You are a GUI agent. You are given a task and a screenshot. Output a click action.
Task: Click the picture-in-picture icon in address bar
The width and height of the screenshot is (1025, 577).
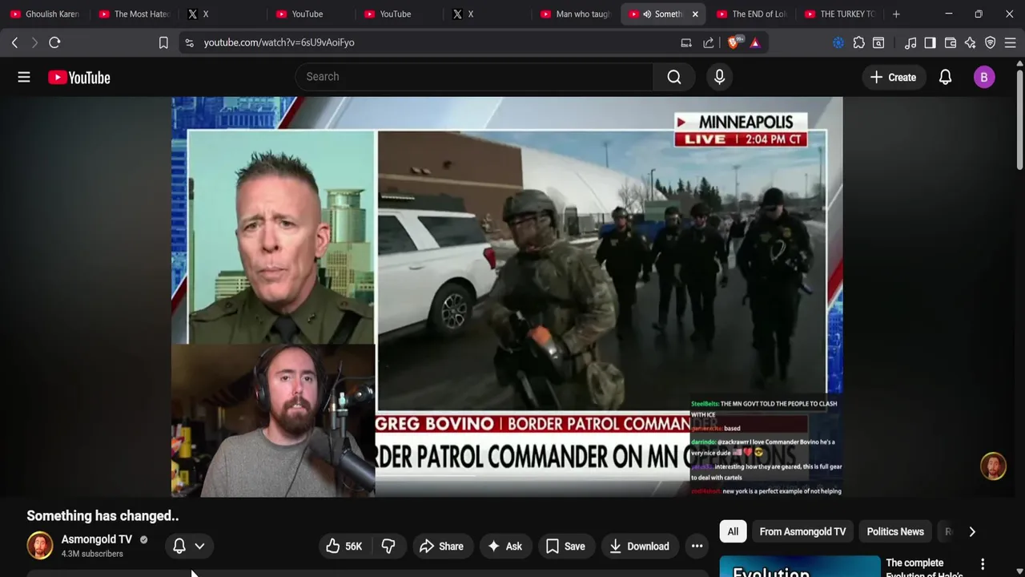(686, 42)
